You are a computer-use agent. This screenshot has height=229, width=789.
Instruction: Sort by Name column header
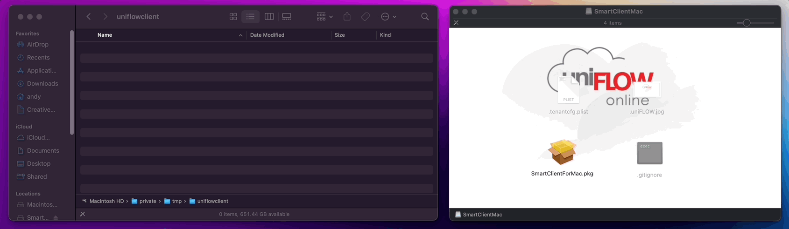click(105, 35)
